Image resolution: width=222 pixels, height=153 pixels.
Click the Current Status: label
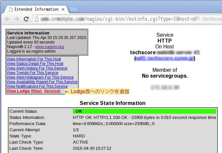pyautogui.click(x=24, y=111)
